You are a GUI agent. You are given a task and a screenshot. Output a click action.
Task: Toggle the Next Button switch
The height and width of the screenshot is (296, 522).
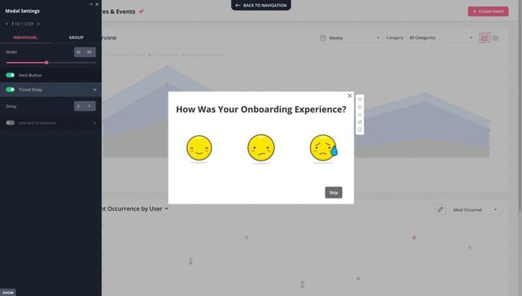tap(10, 75)
